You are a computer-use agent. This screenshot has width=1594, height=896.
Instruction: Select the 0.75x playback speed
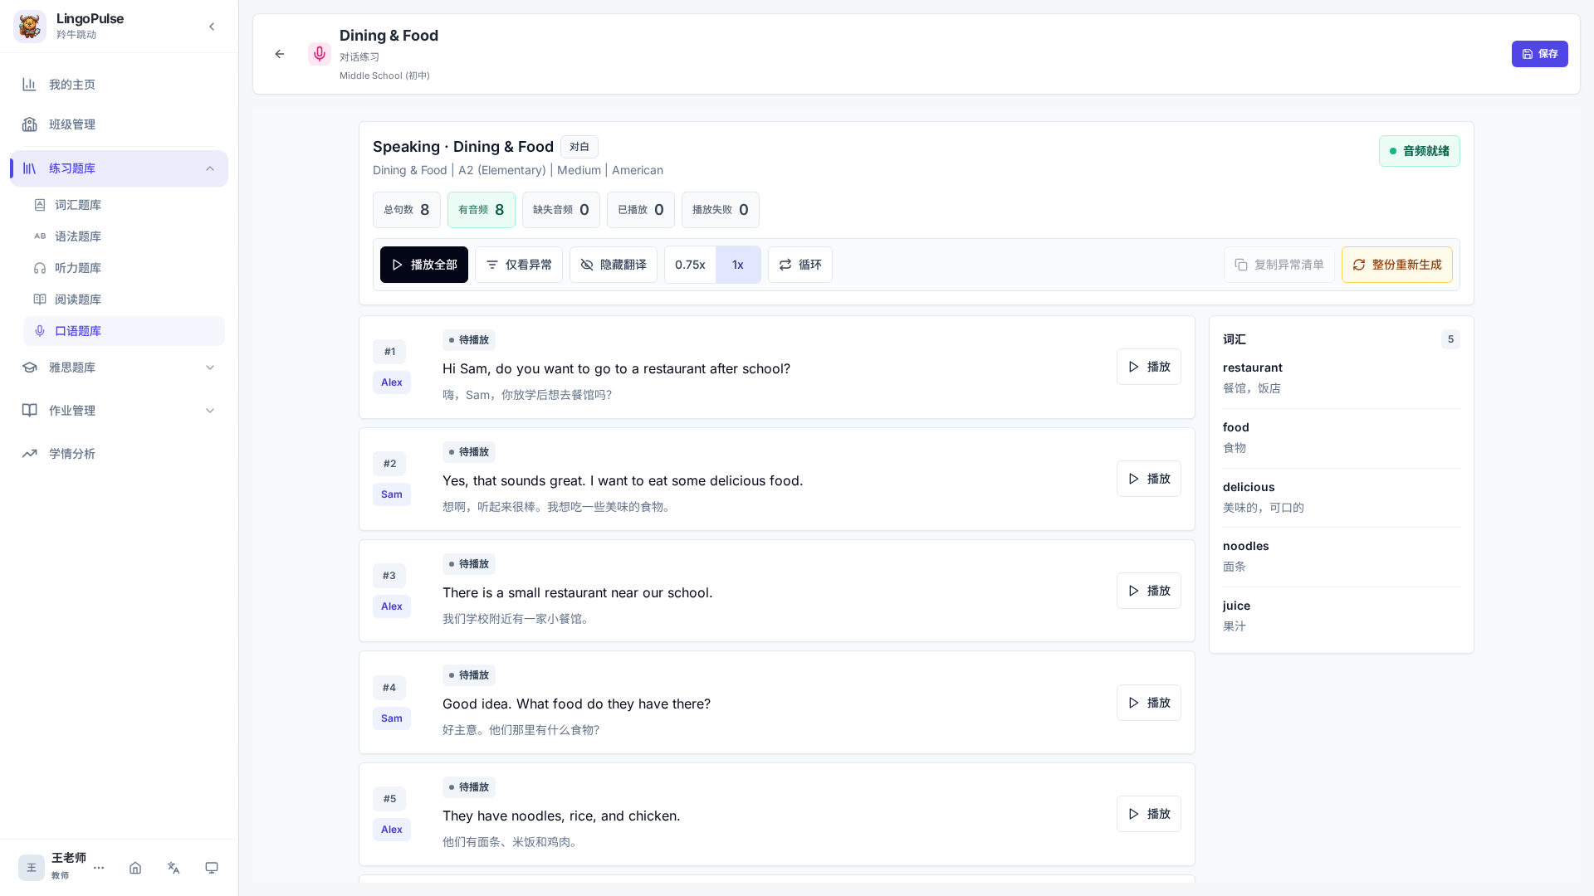(690, 265)
